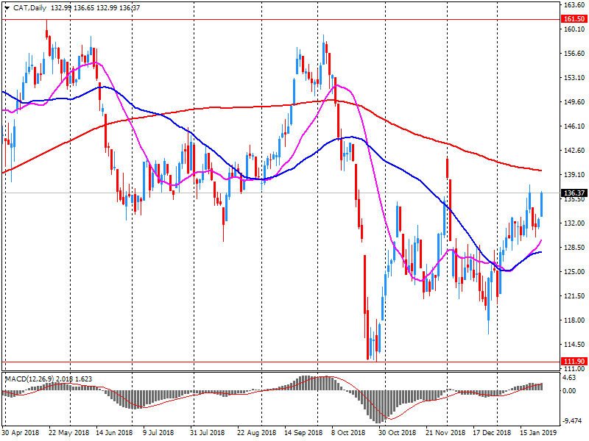Viewport: 589px width, 441px height.
Task: Click the 160.10 price scale value
Action: (574, 29)
